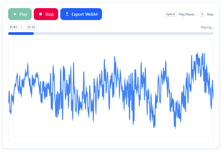The height and width of the screenshot is (152, 222).
Task: Click the Export WebM button
Action: (x=81, y=14)
